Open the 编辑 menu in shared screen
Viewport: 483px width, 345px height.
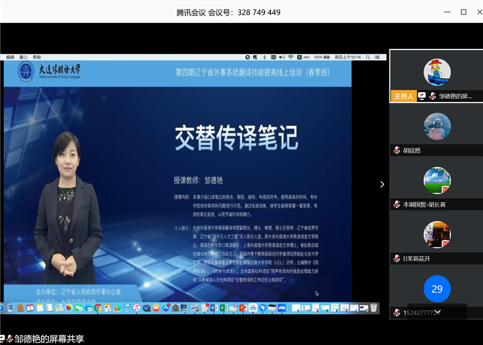pos(10,57)
